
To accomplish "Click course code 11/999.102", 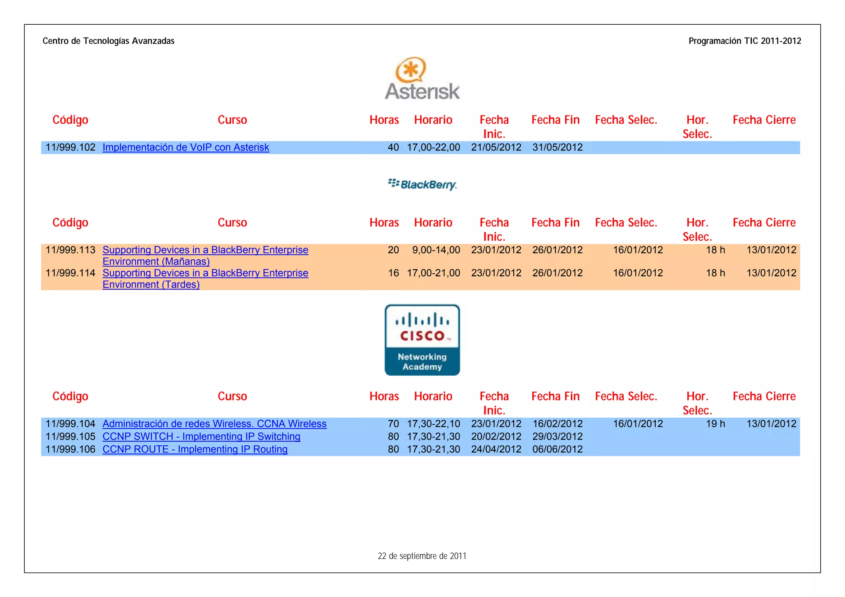I will coord(70,147).
